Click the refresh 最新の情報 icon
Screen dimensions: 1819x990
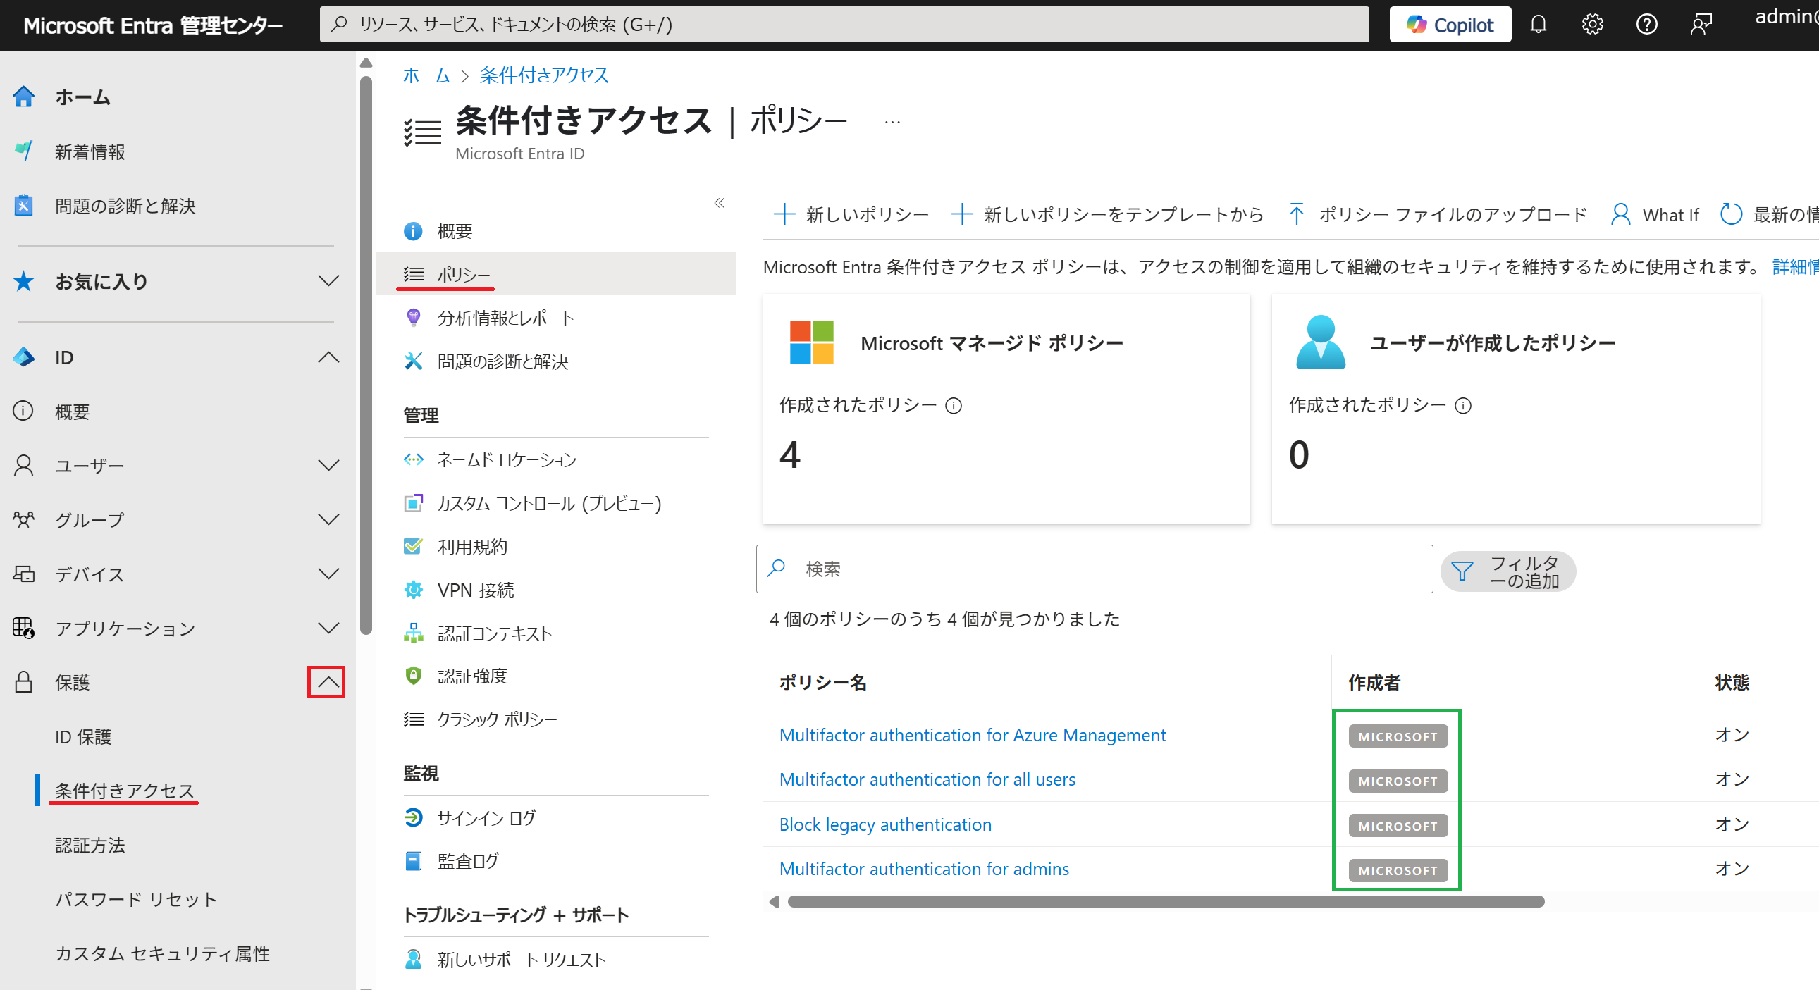1731,215
